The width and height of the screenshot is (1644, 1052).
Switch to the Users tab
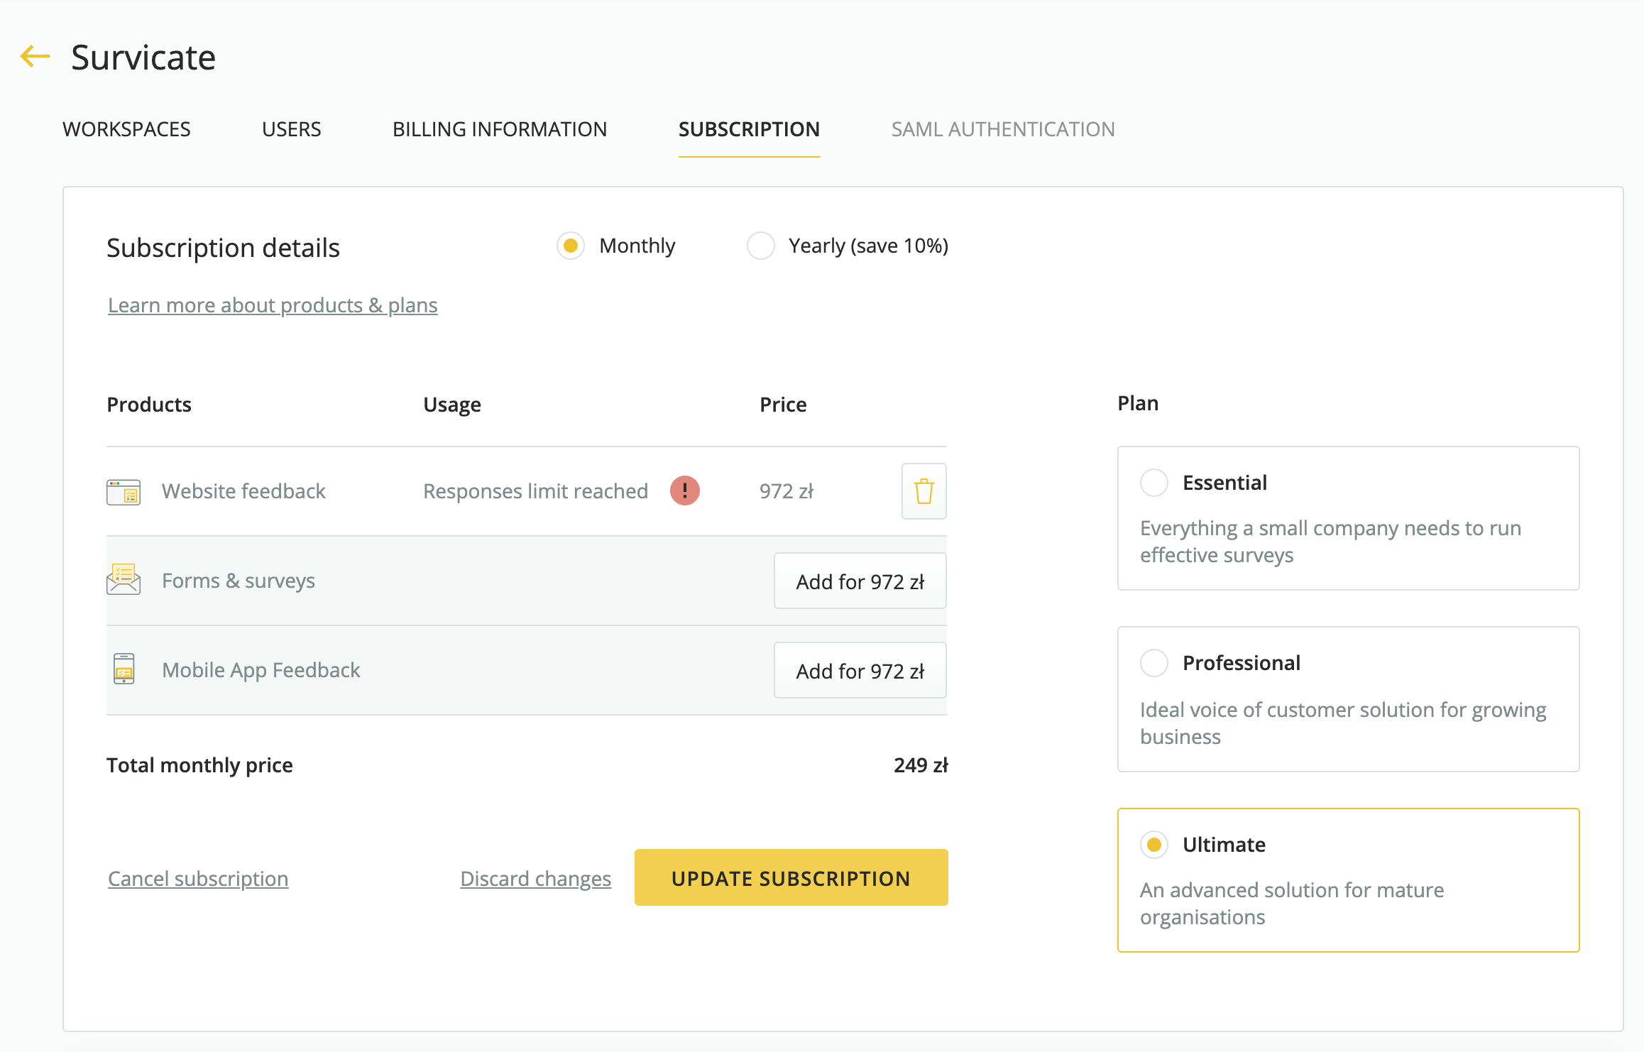tap(292, 129)
